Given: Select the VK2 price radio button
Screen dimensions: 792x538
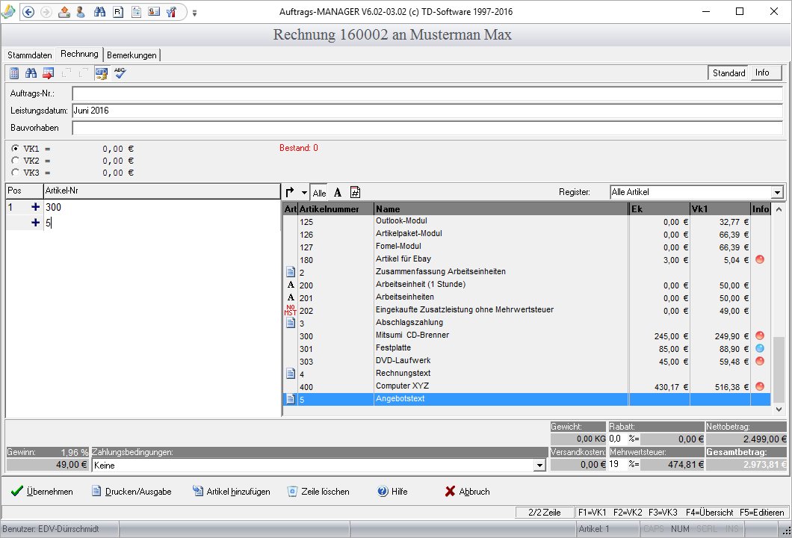Looking at the screenshot, I should [15, 161].
